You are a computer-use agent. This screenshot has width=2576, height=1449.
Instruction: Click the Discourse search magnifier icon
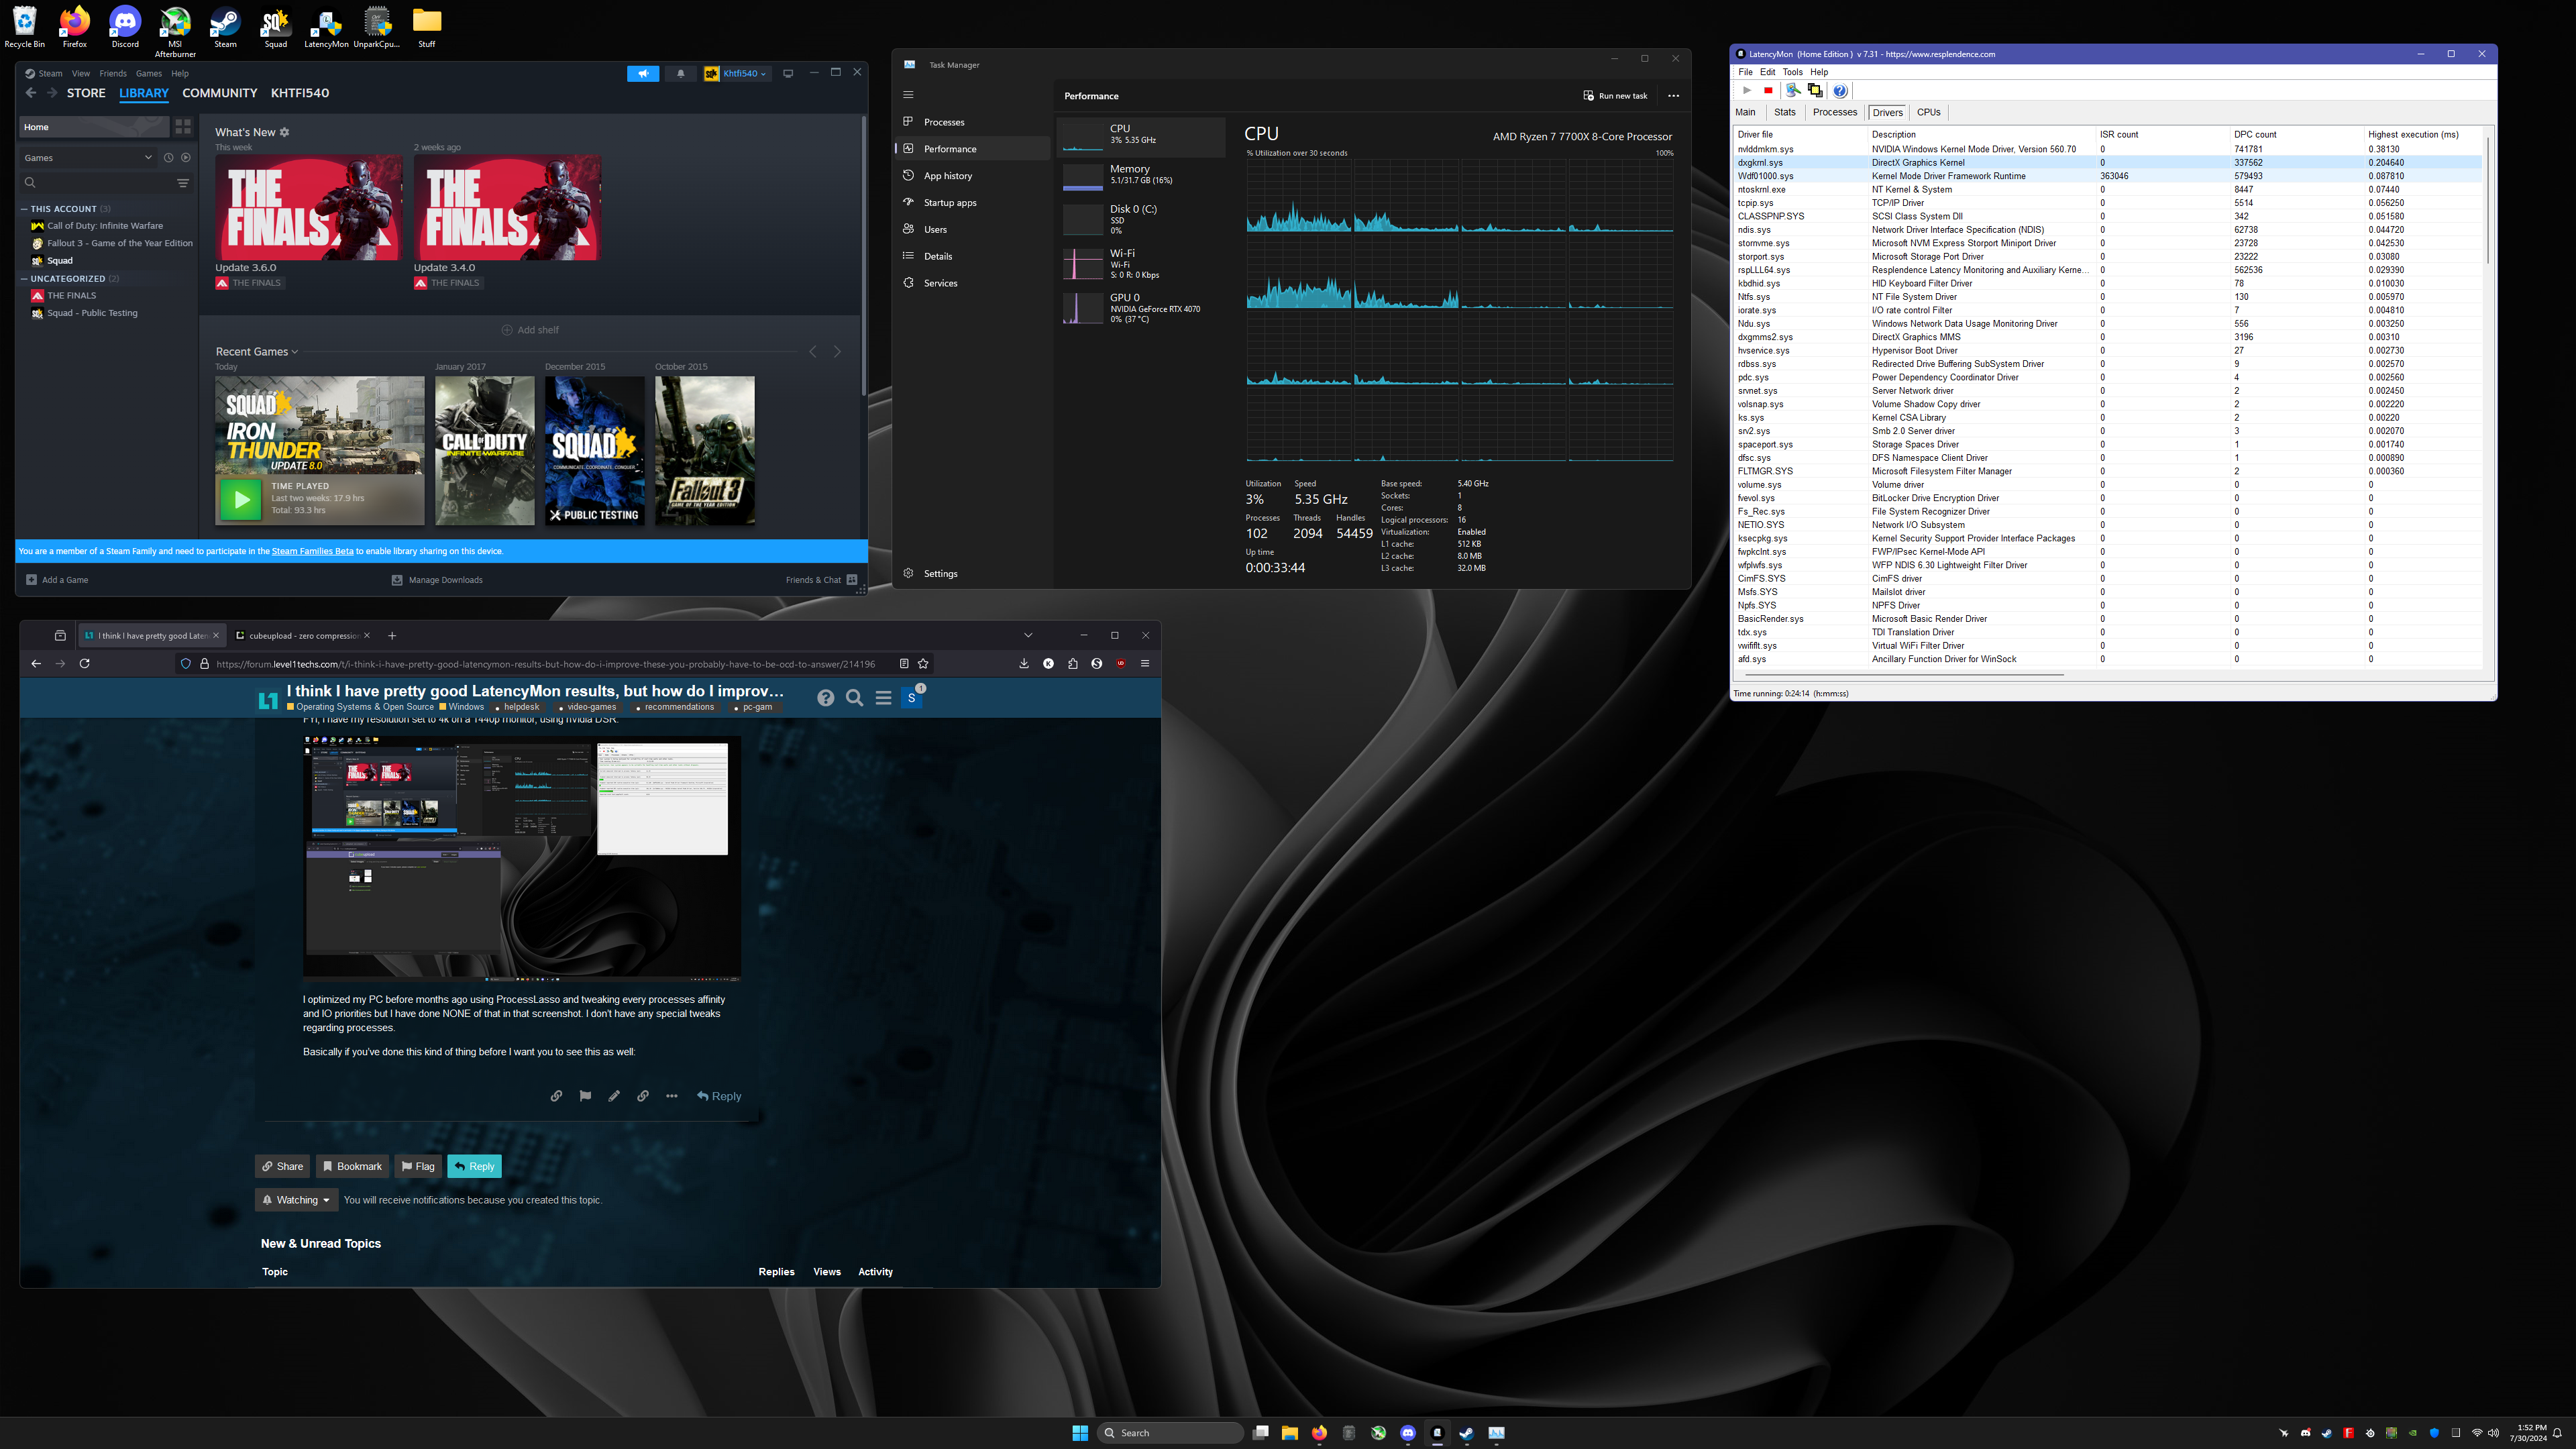pyautogui.click(x=854, y=698)
